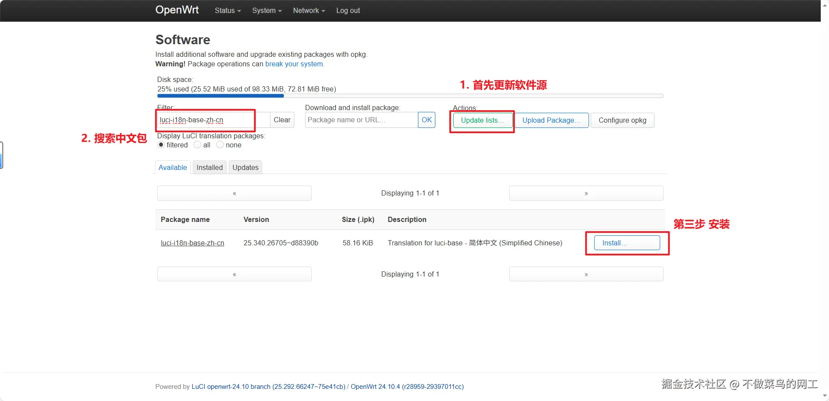829x401 pixels.
Task: Go to next page using top » button
Action: pos(586,193)
